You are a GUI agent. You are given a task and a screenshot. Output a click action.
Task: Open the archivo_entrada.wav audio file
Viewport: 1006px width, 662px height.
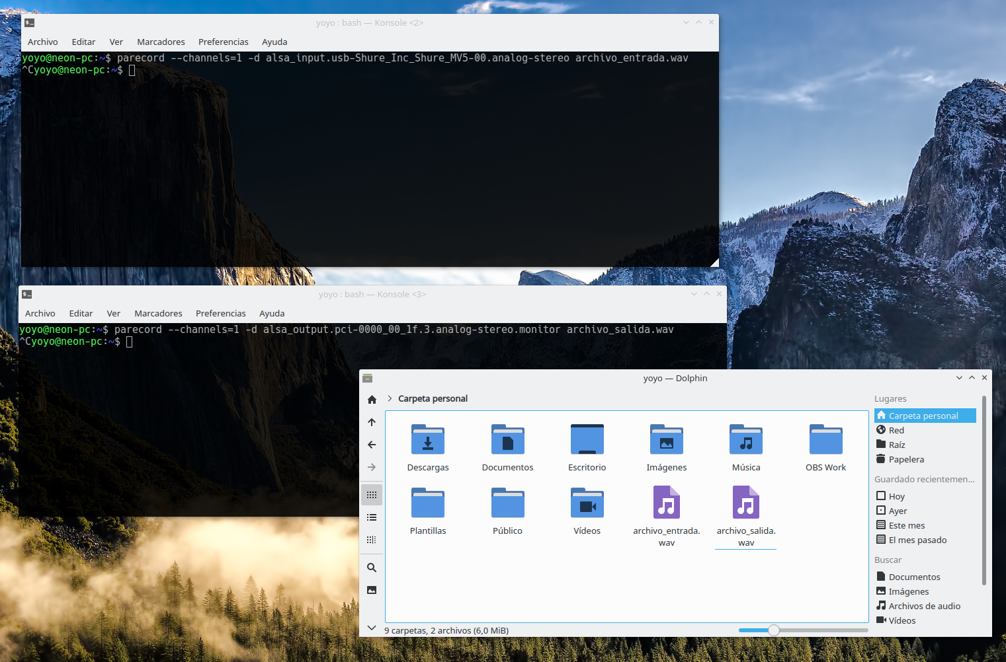tap(666, 503)
